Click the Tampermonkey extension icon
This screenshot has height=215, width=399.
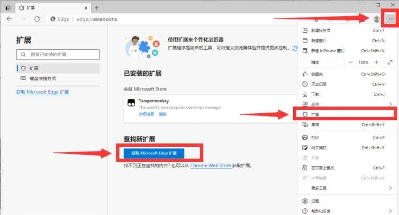coord(131,103)
